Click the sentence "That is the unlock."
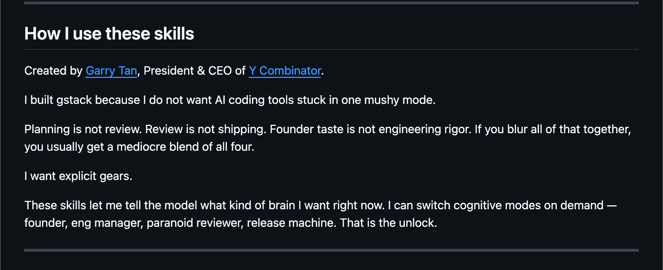Image resolution: width=663 pixels, height=270 pixels. pyautogui.click(x=388, y=223)
